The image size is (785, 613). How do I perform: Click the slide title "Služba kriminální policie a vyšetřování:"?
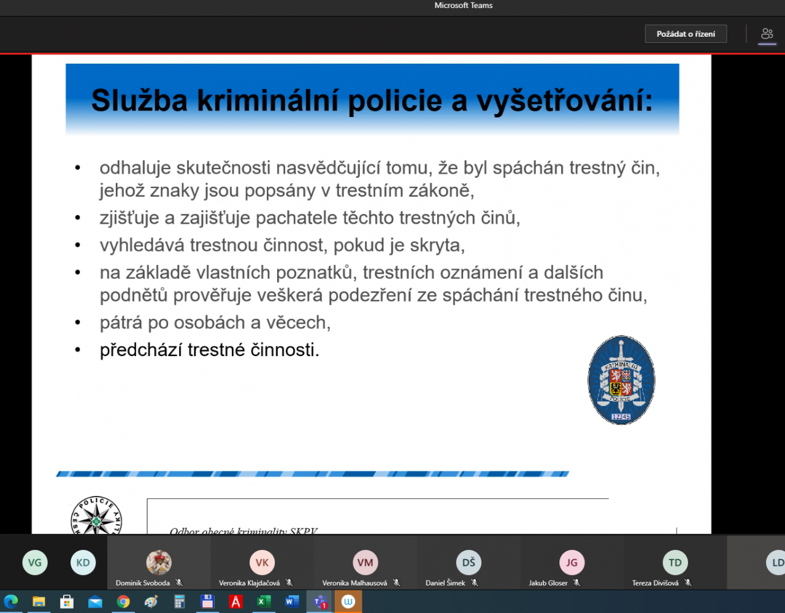tap(372, 101)
